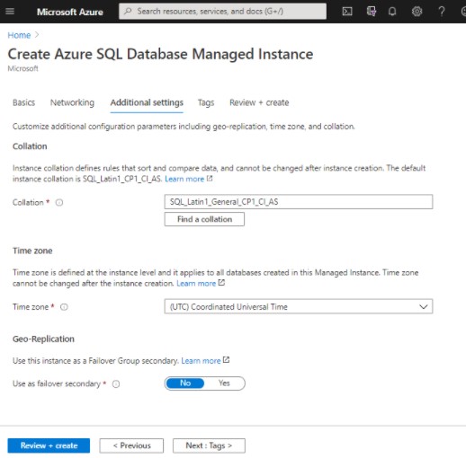Open the Help question mark menu

coord(442,12)
